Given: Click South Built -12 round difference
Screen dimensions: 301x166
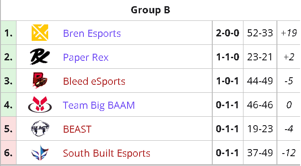Looking at the screenshot, I should pos(289,153).
